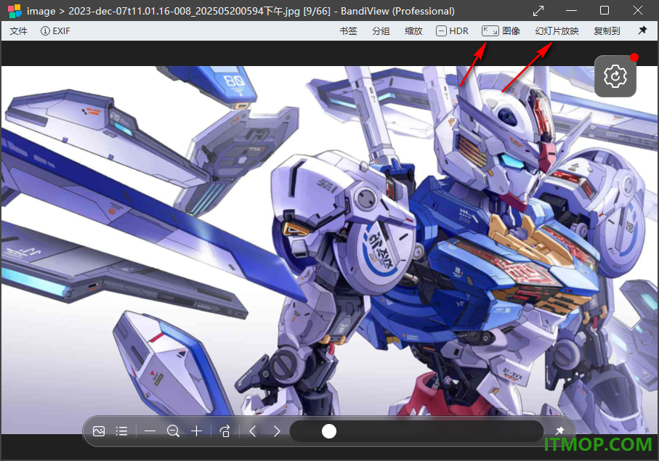Viewport: 659px width, 461px height.
Task: Go to the next image
Action: click(x=277, y=431)
